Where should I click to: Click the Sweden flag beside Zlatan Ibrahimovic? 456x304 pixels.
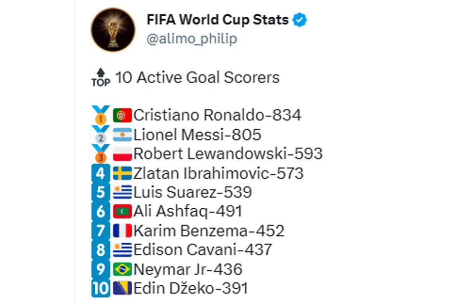click(x=123, y=173)
